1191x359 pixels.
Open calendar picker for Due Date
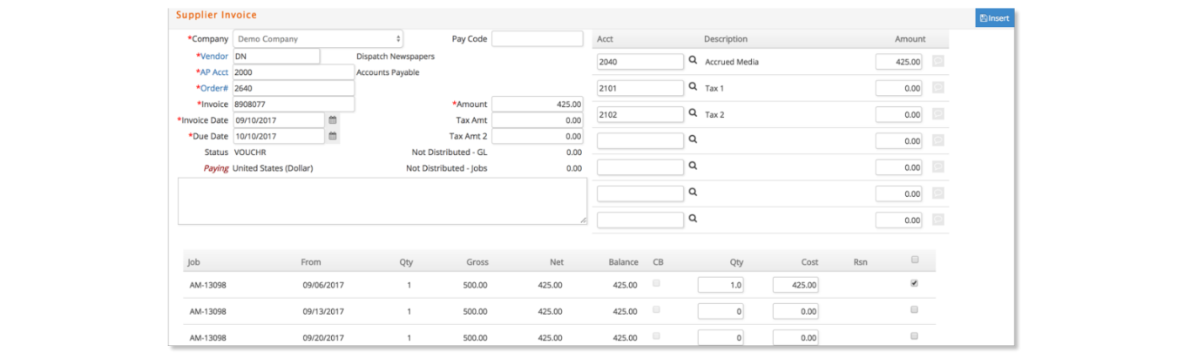(332, 136)
